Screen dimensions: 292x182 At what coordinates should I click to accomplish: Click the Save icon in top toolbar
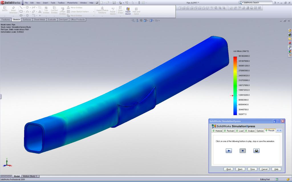tap(114, 3)
